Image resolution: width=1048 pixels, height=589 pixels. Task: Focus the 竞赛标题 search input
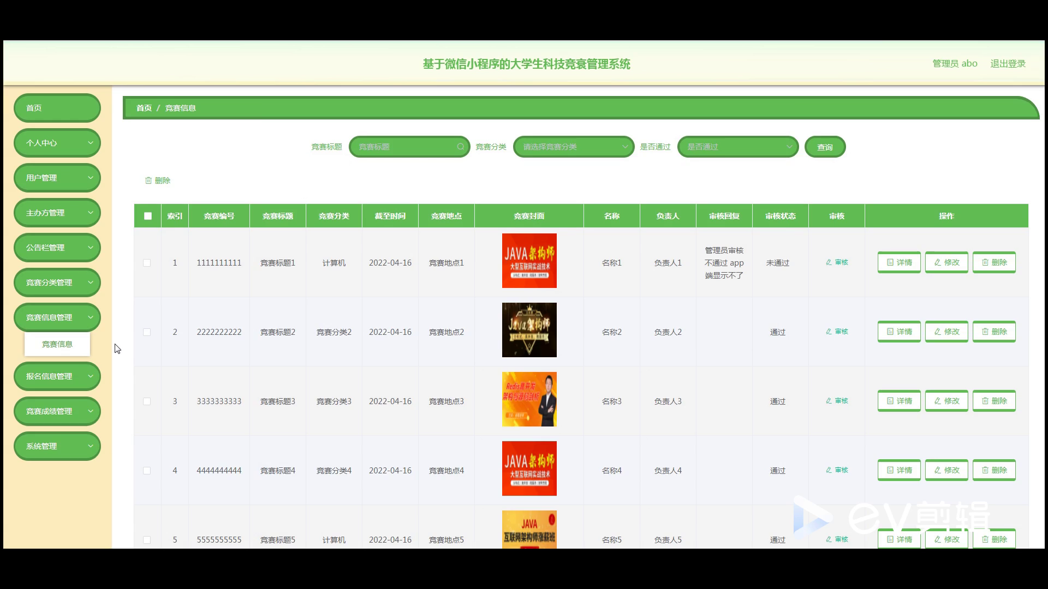[409, 147]
